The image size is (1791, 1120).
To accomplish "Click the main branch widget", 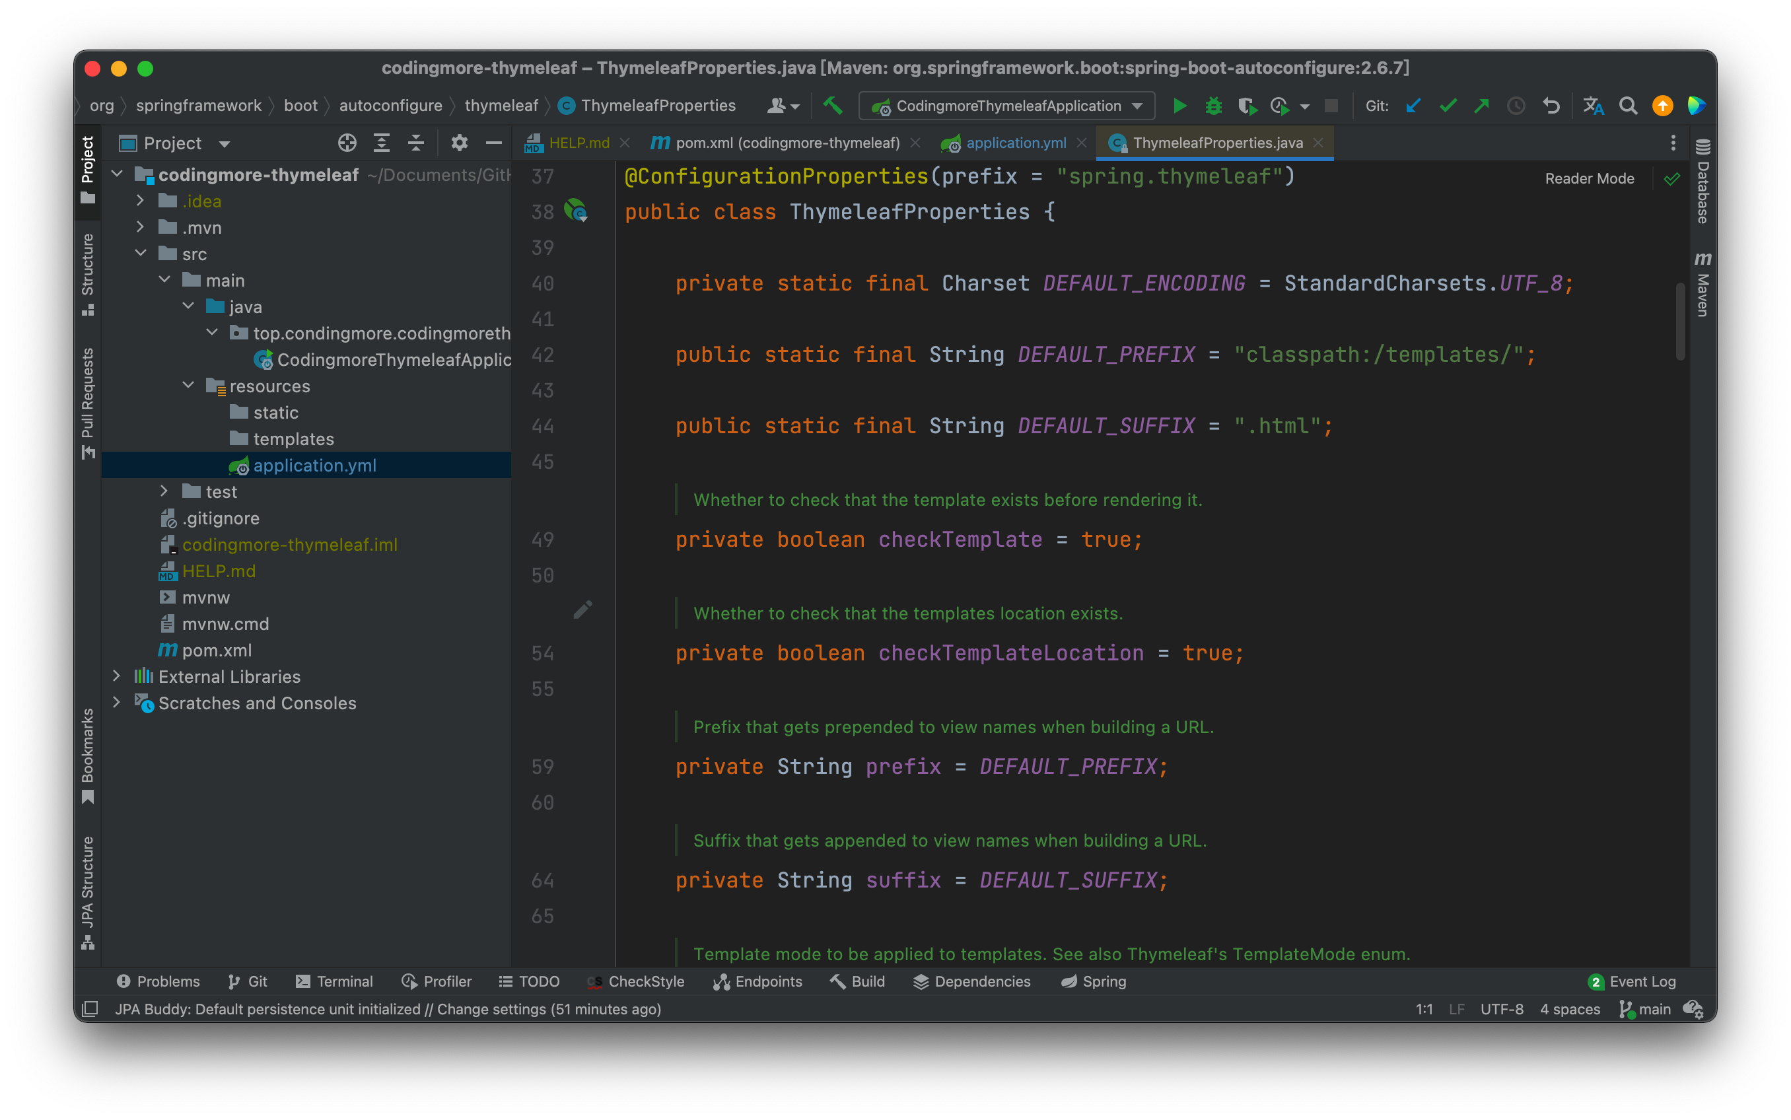I will (x=1645, y=1009).
